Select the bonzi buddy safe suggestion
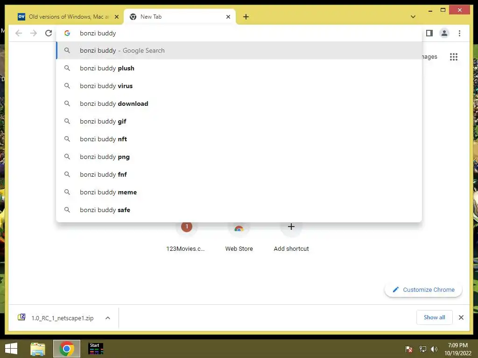This screenshot has height=358, width=478. coord(239,210)
